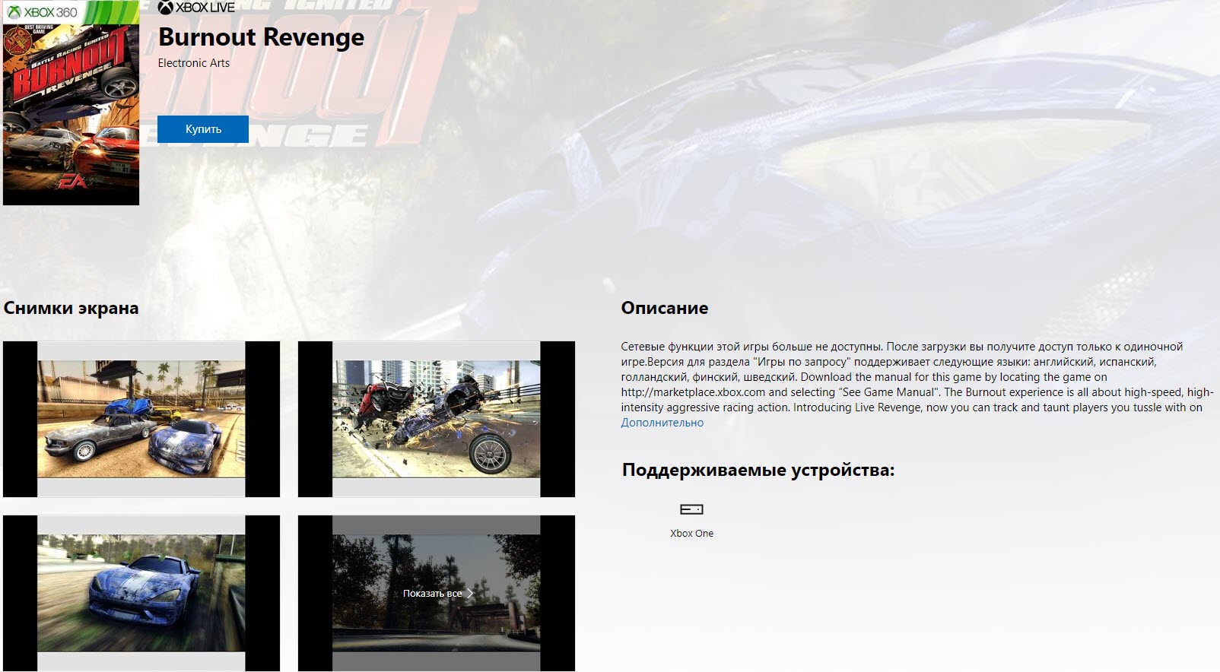Select the chevron arrow next to Показать все

(470, 594)
